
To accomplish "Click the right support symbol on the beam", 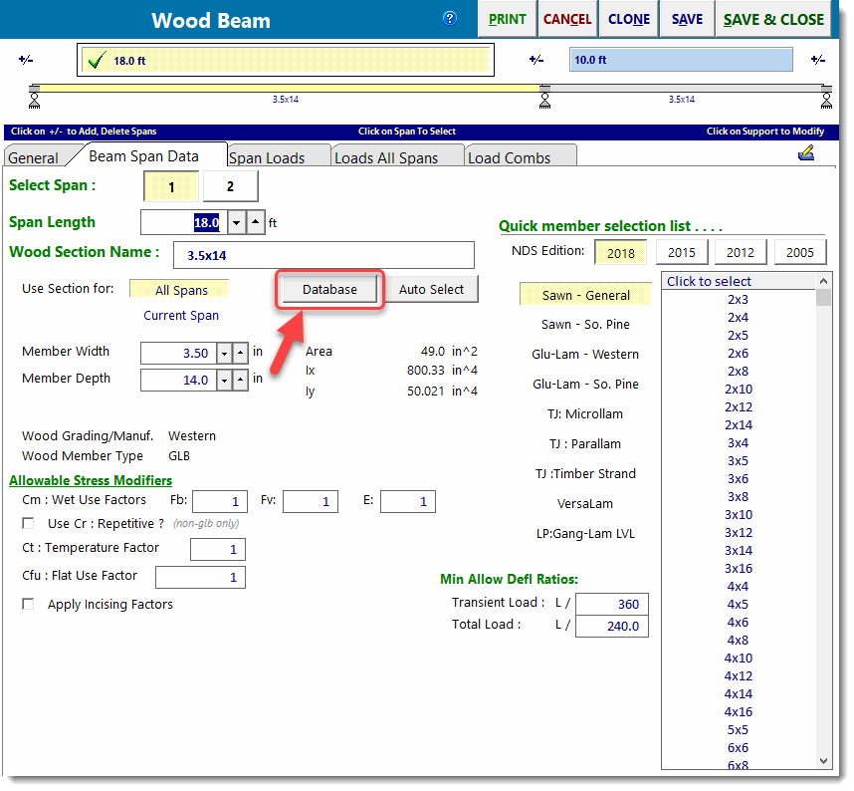I will coord(827,100).
